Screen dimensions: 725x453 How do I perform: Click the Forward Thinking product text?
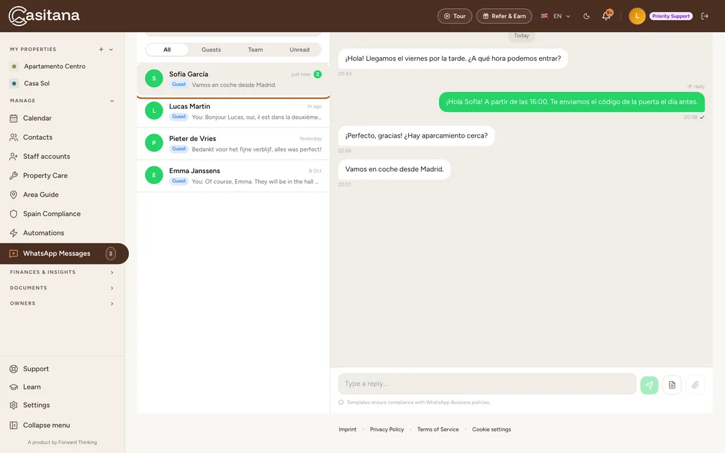click(62, 442)
